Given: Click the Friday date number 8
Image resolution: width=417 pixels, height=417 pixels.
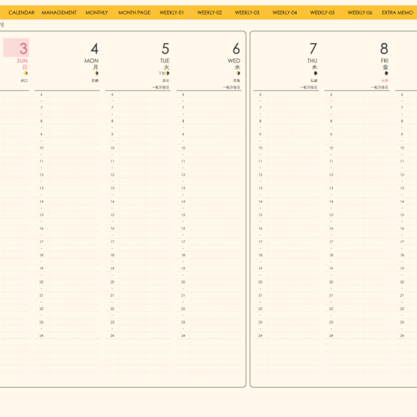Looking at the screenshot, I should tap(384, 48).
